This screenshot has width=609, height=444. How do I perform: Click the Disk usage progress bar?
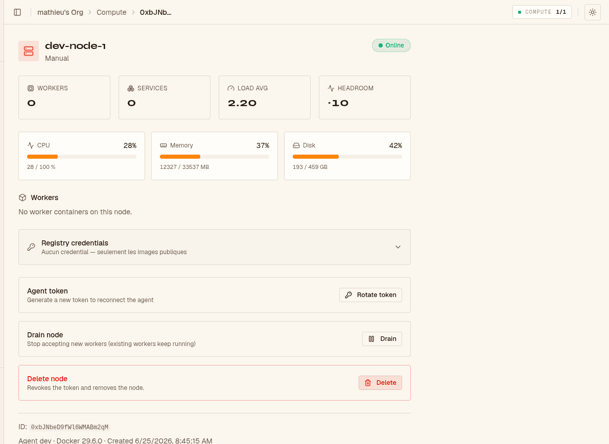(347, 157)
